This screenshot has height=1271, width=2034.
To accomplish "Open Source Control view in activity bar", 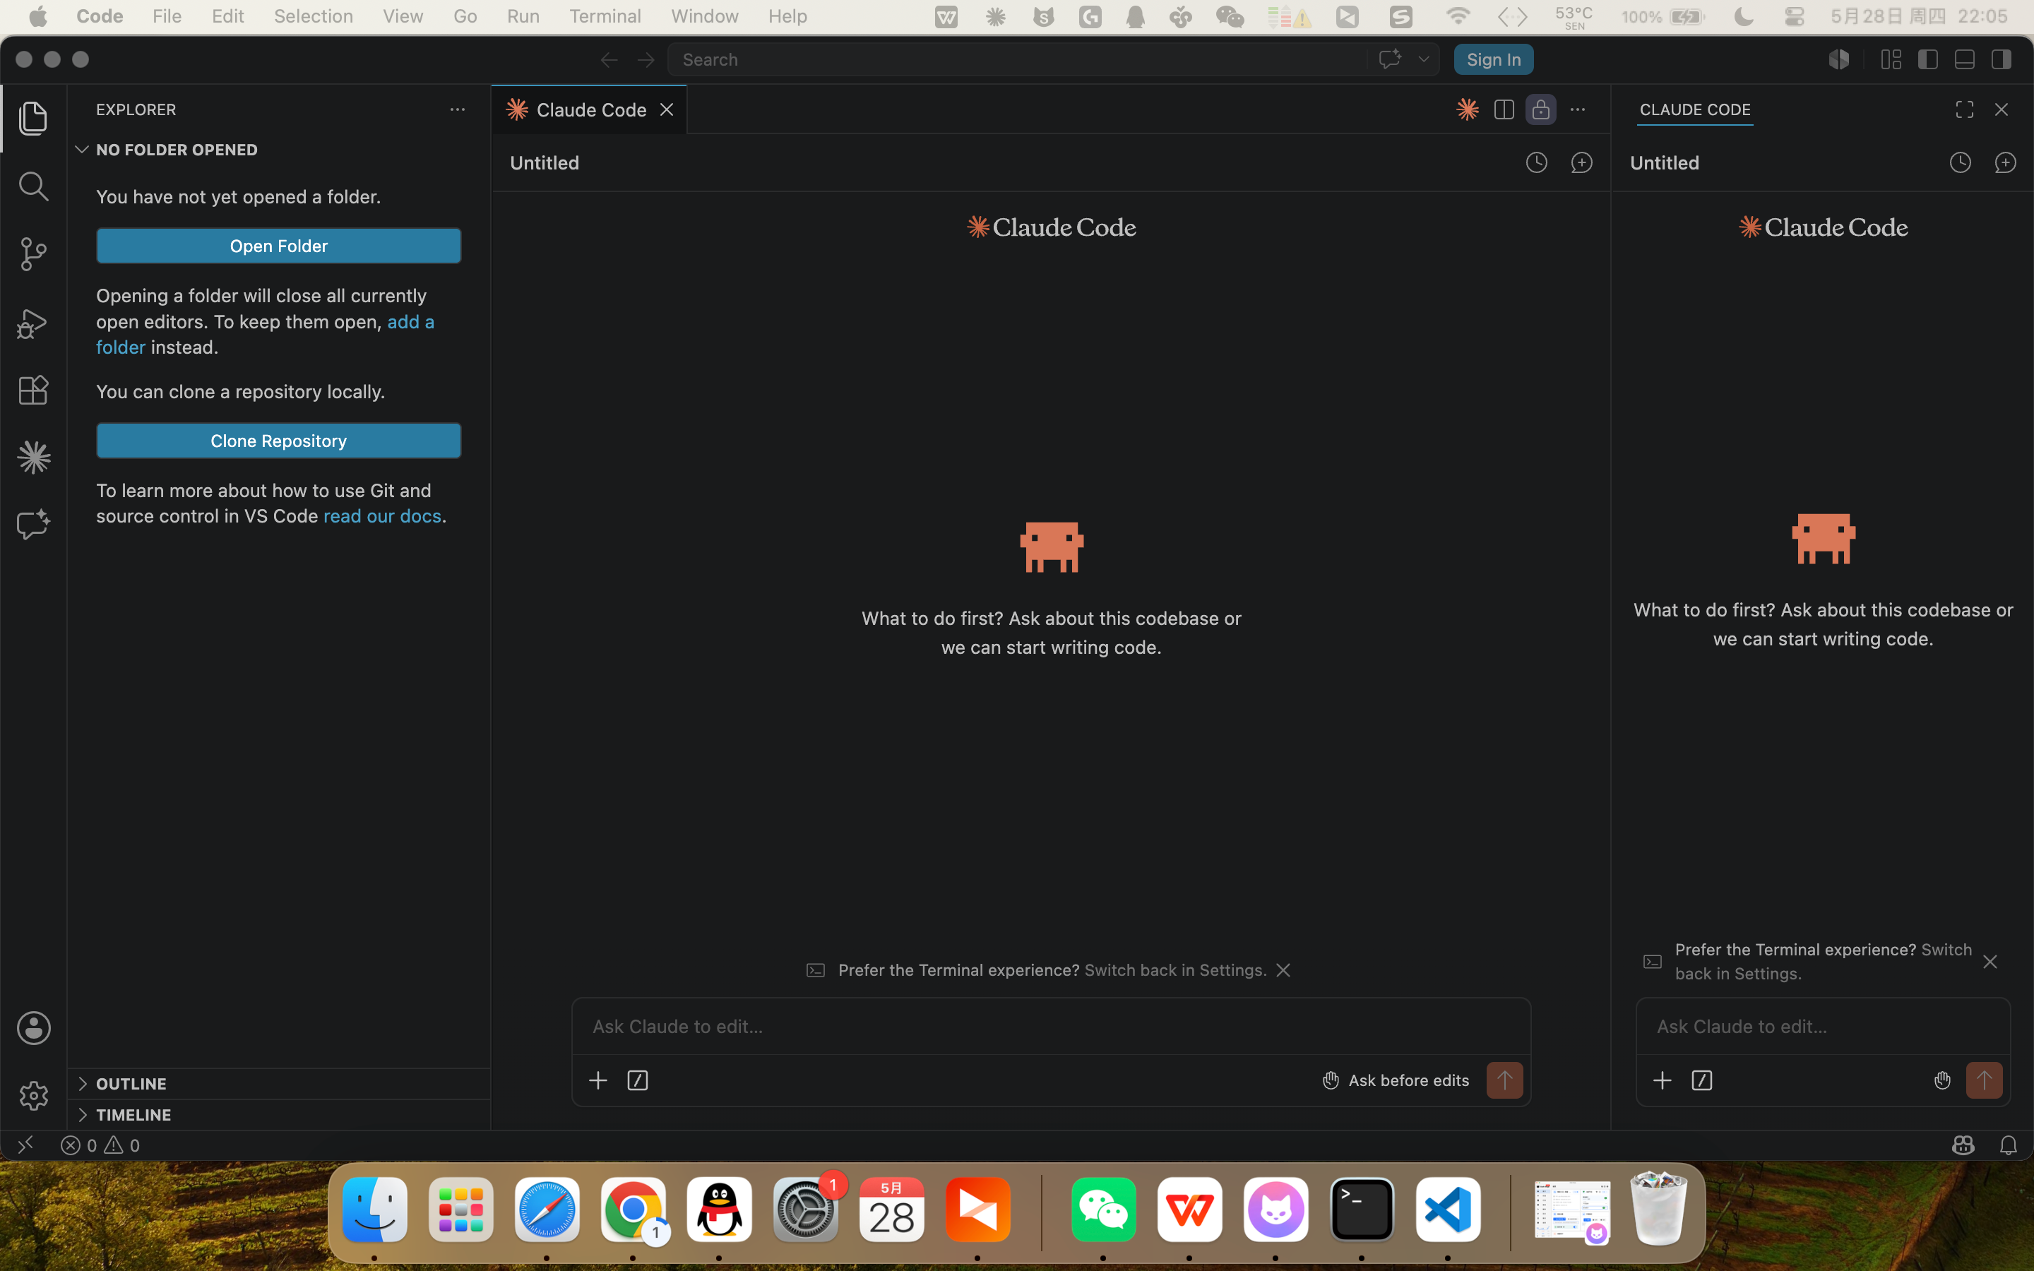I will coord(32,254).
